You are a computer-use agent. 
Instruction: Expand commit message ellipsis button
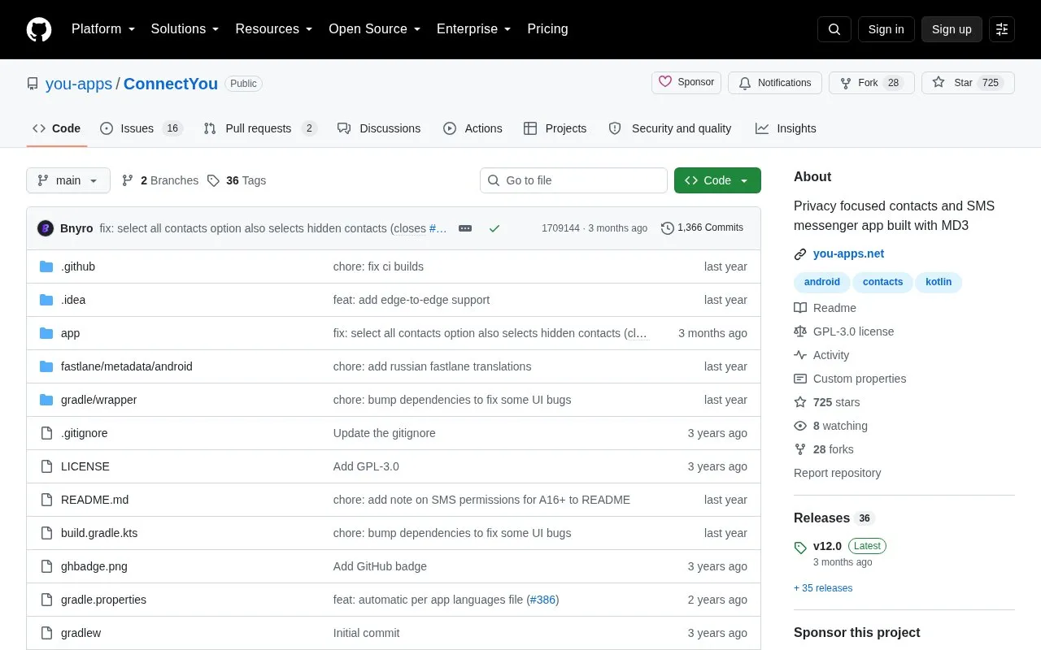pyautogui.click(x=465, y=228)
